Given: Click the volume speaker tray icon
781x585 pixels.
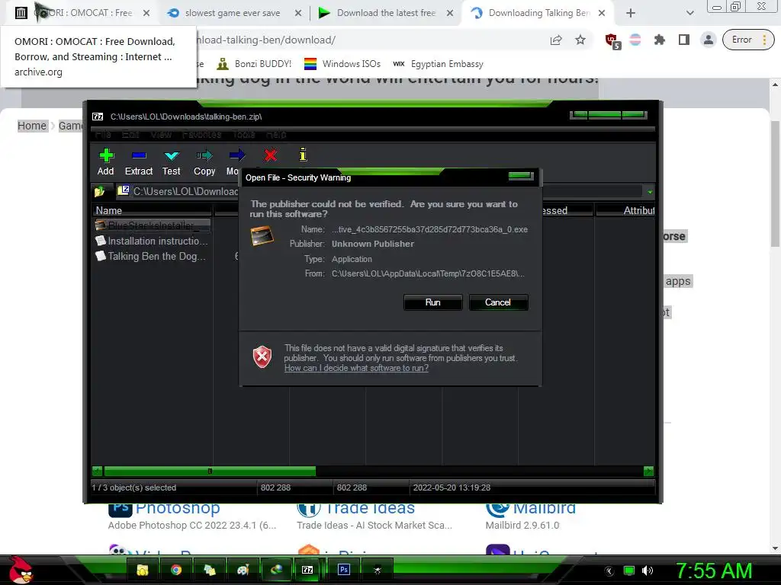Looking at the screenshot, I should [x=648, y=571].
